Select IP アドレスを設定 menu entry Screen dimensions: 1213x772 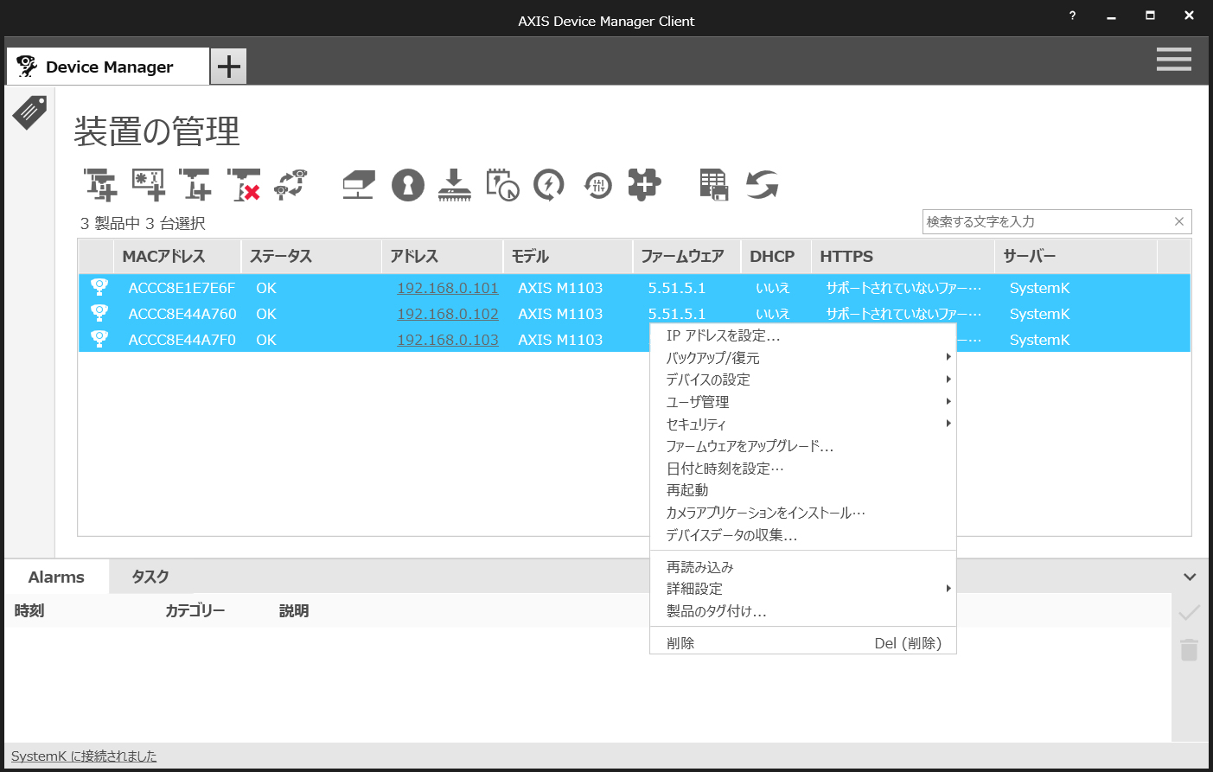[x=803, y=335]
